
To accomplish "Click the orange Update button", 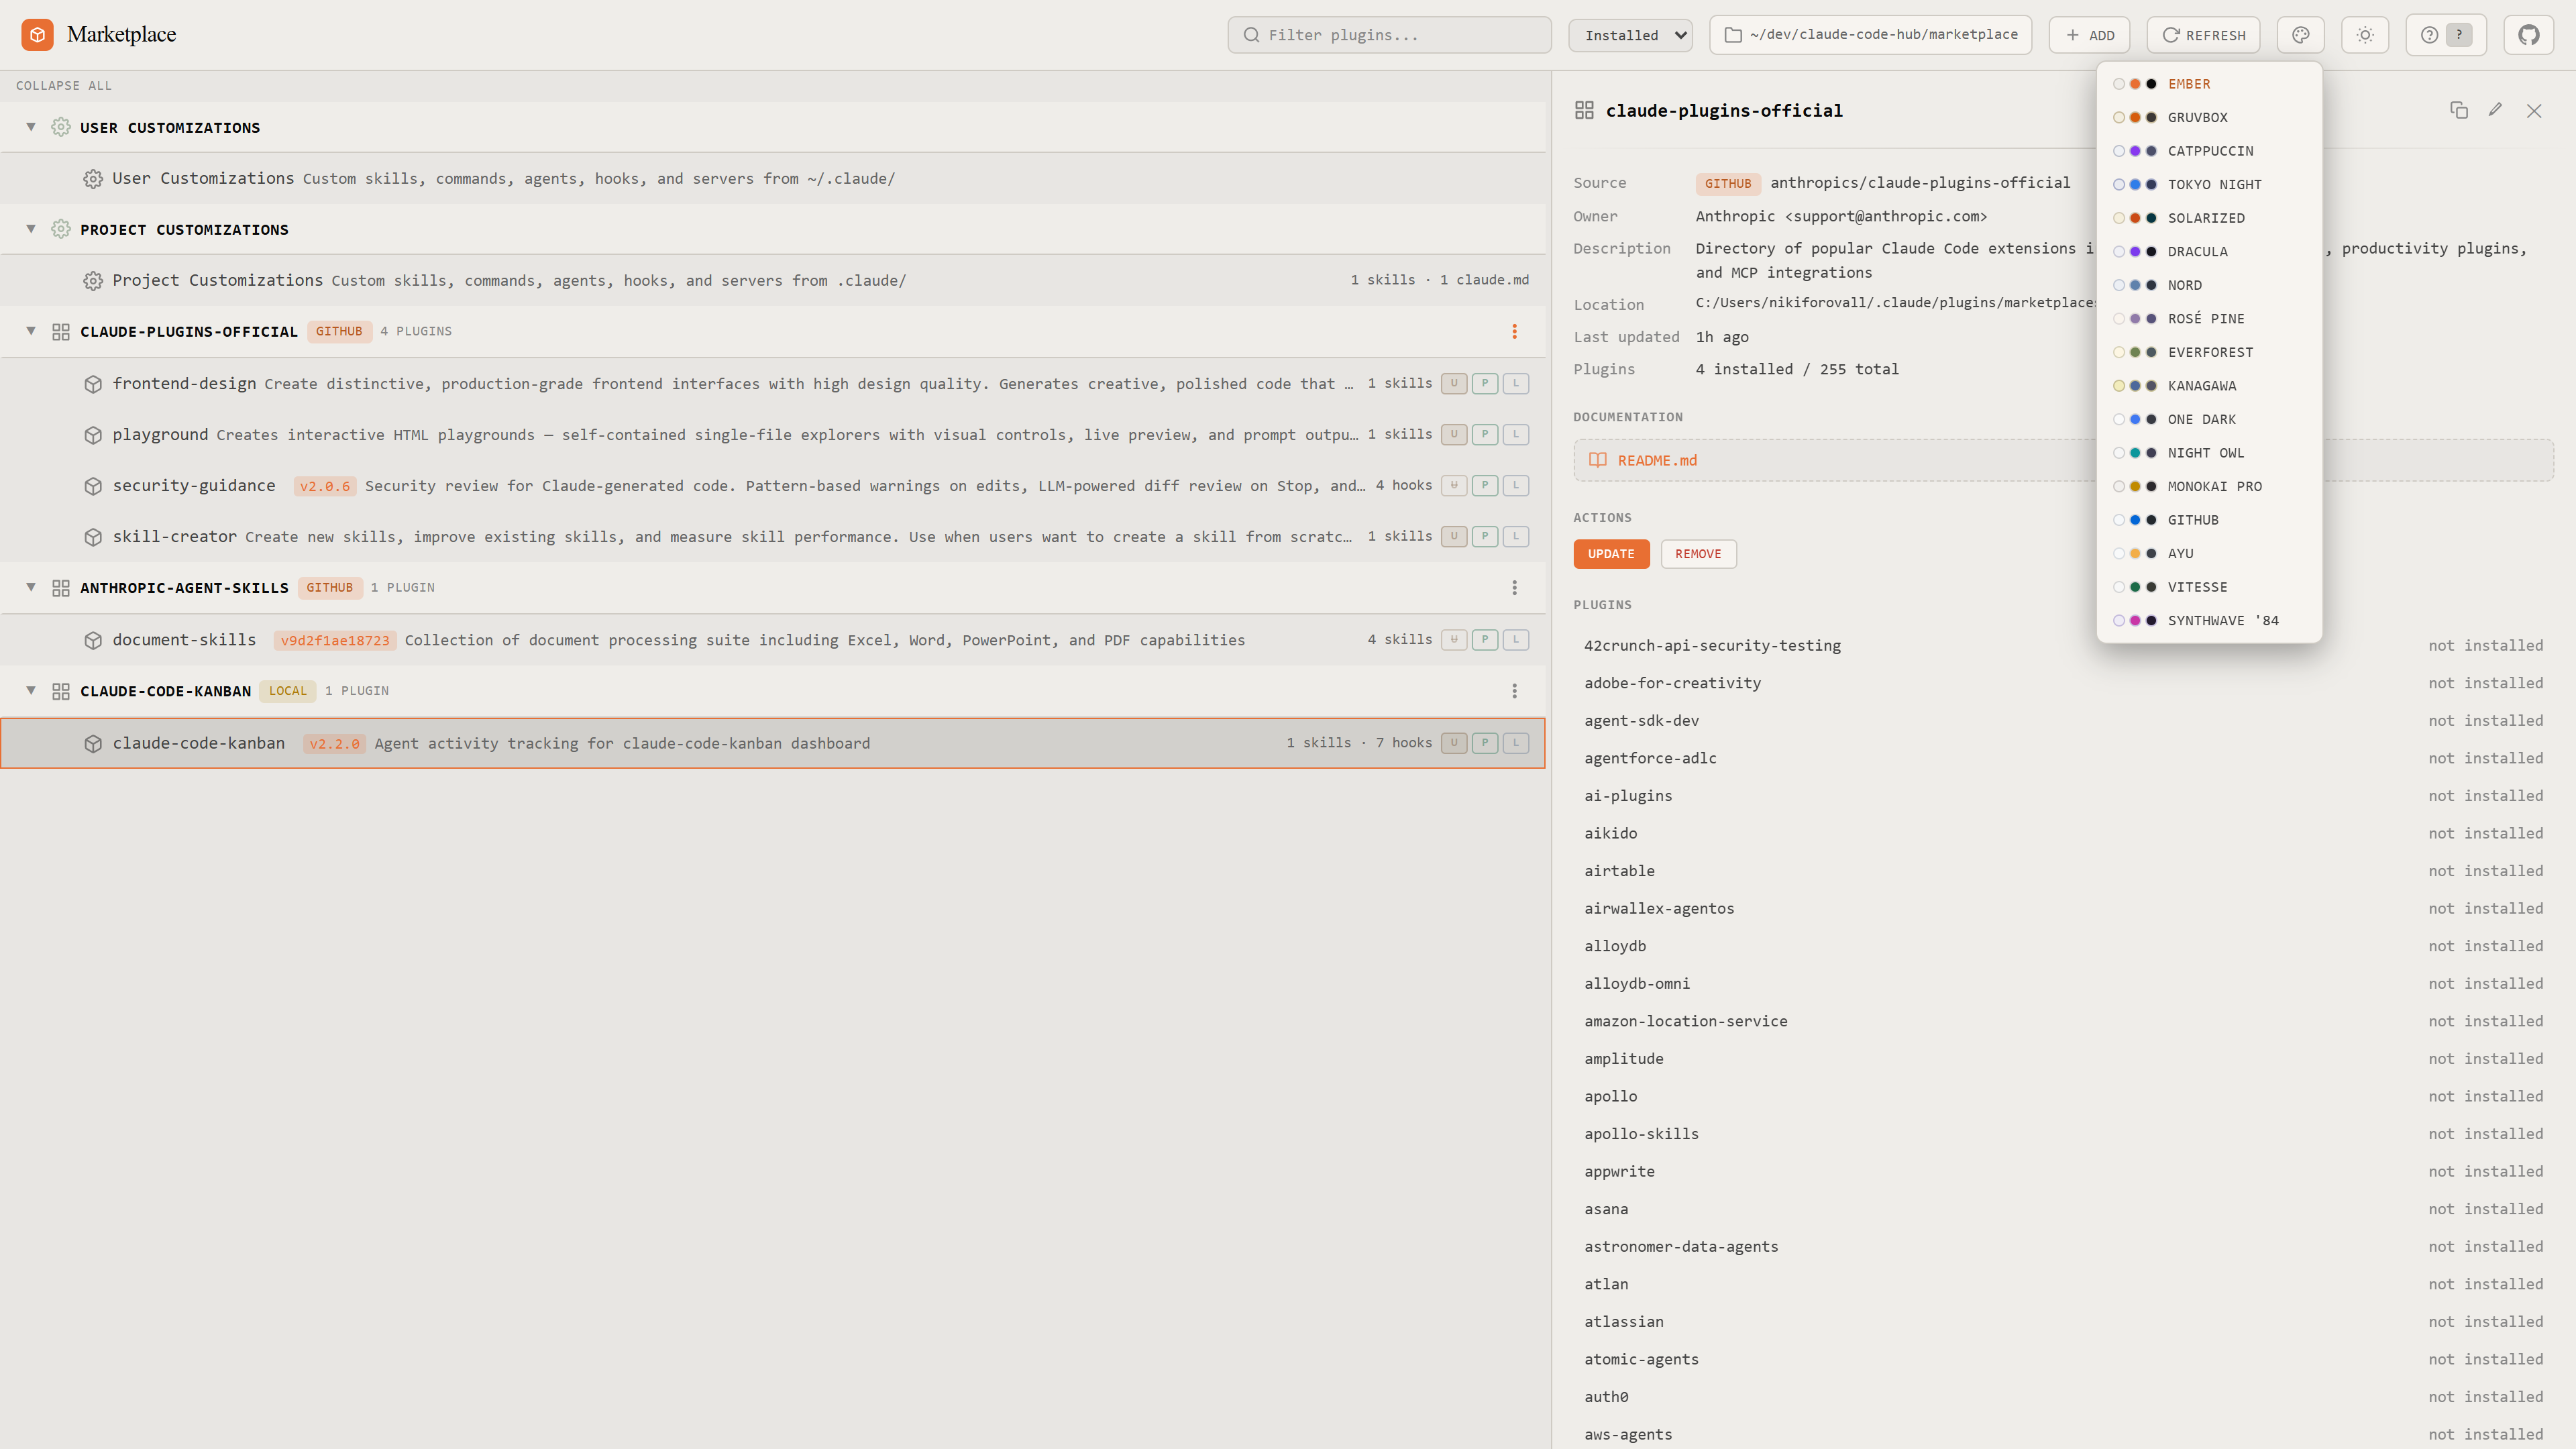I will coord(1611,554).
